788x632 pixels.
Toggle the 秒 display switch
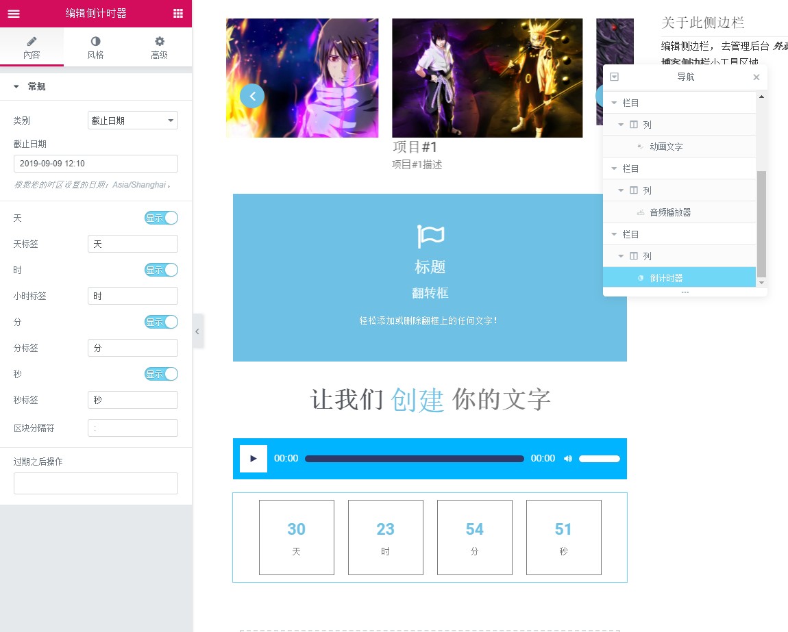[x=161, y=374]
